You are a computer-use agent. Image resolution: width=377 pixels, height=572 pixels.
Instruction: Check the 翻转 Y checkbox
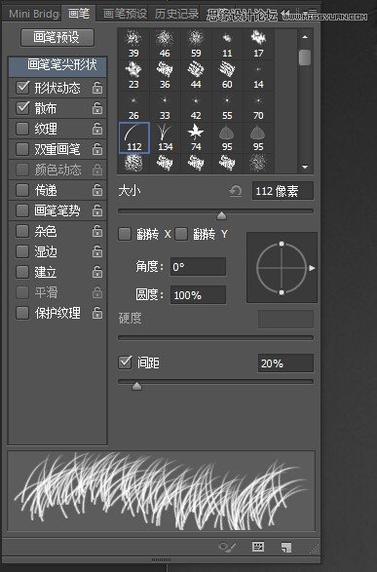[x=181, y=234]
